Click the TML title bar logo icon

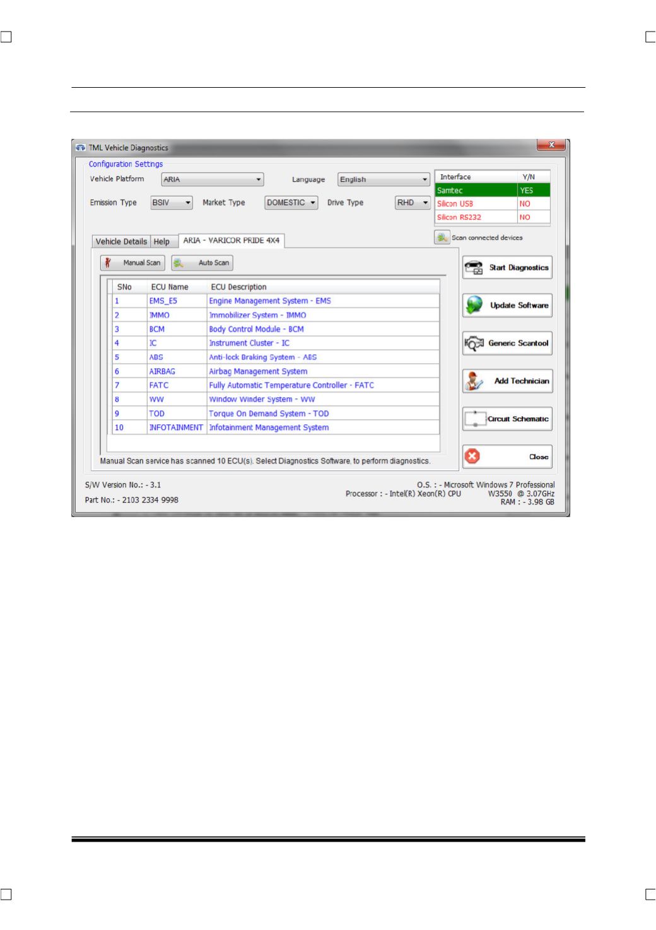coord(80,148)
